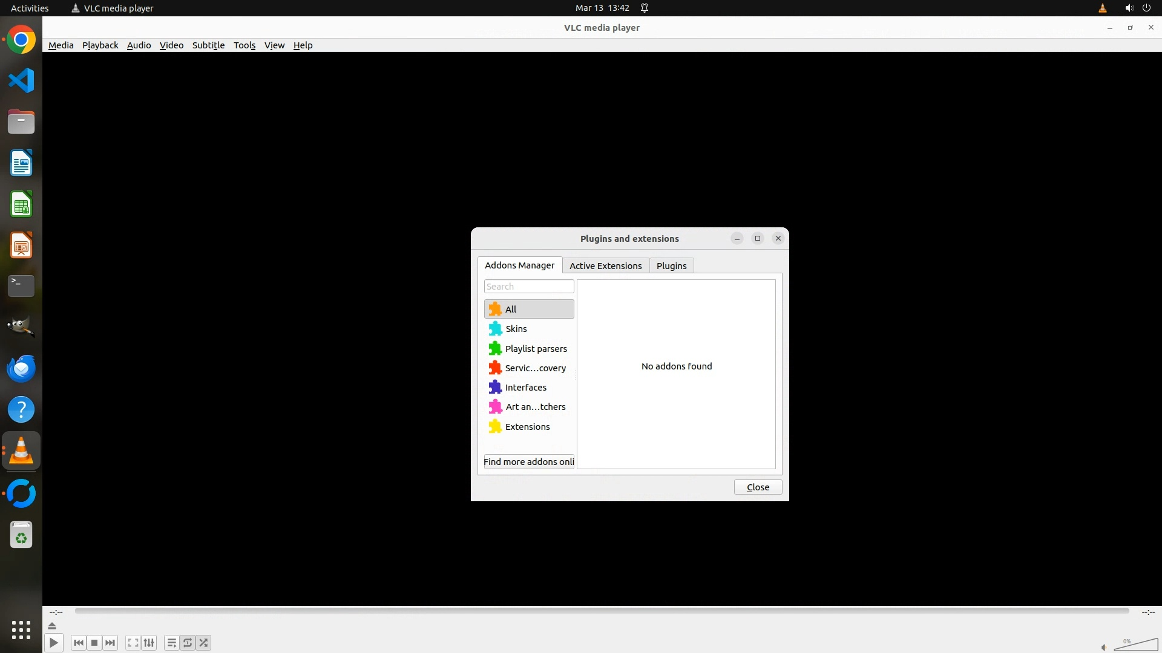
Task: Open the Tools menu
Action: click(245, 45)
